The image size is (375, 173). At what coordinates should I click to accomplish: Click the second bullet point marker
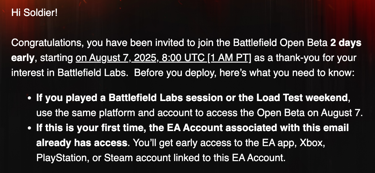29,129
